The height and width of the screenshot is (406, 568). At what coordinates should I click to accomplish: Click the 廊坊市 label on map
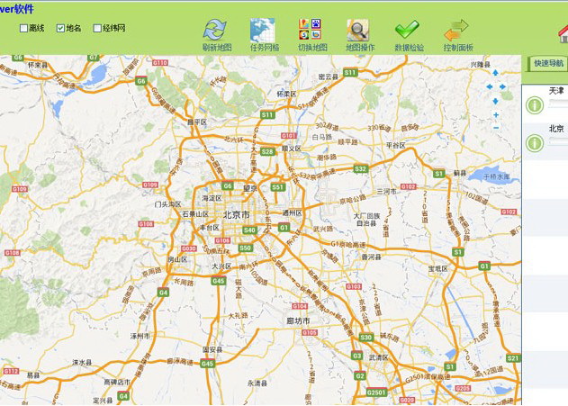click(x=298, y=320)
